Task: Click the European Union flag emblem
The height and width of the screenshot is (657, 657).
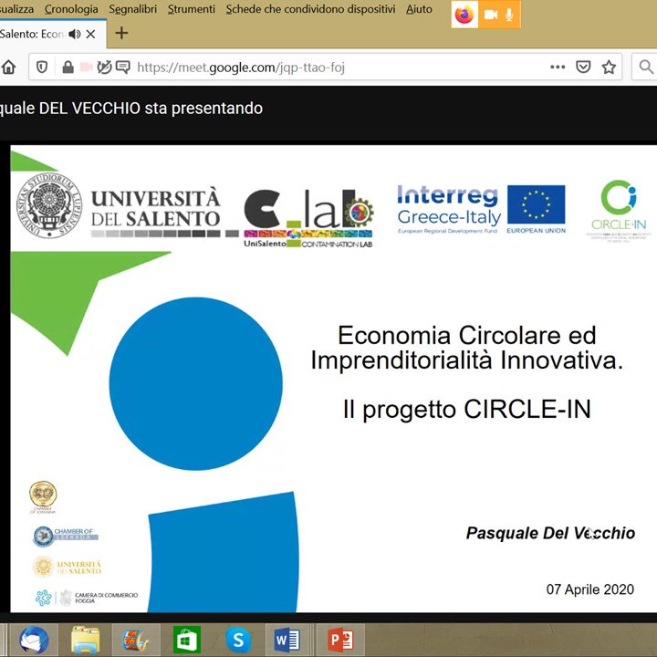Action: click(536, 204)
